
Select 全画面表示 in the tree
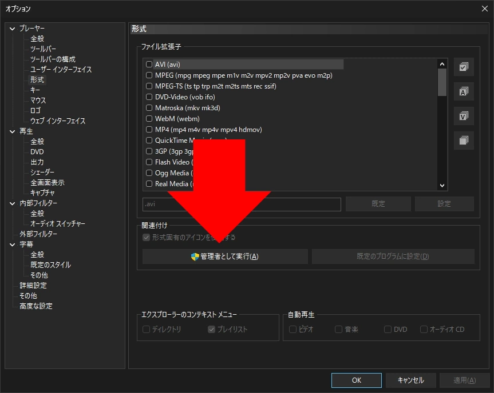[48, 183]
